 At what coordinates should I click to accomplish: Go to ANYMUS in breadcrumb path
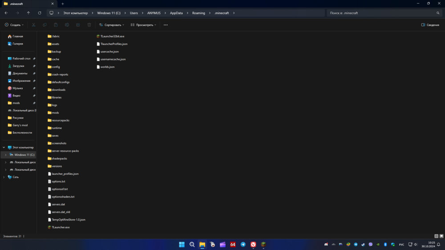click(154, 13)
